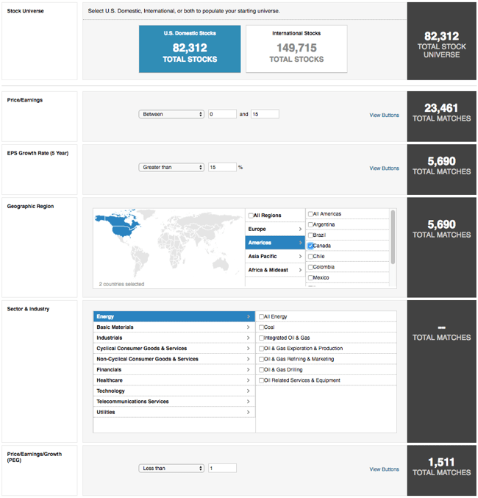Check Oil & Gas Refining & Marketing
The image size is (478, 498).
pos(261,359)
